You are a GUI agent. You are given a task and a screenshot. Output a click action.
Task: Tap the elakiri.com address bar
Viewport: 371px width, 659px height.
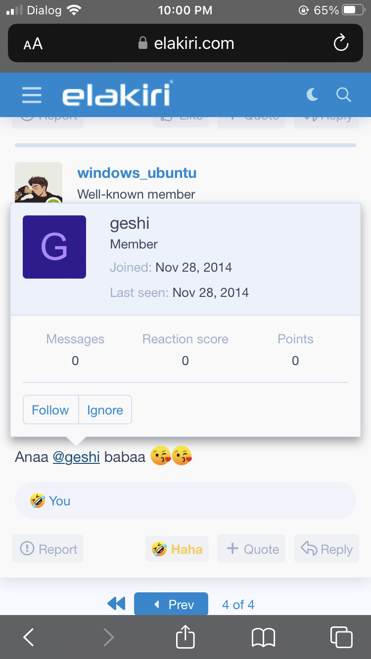[x=185, y=43]
